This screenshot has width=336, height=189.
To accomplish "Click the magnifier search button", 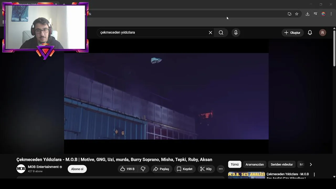I will [221, 33].
